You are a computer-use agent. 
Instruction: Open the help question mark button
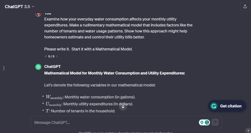[x=248, y=130]
